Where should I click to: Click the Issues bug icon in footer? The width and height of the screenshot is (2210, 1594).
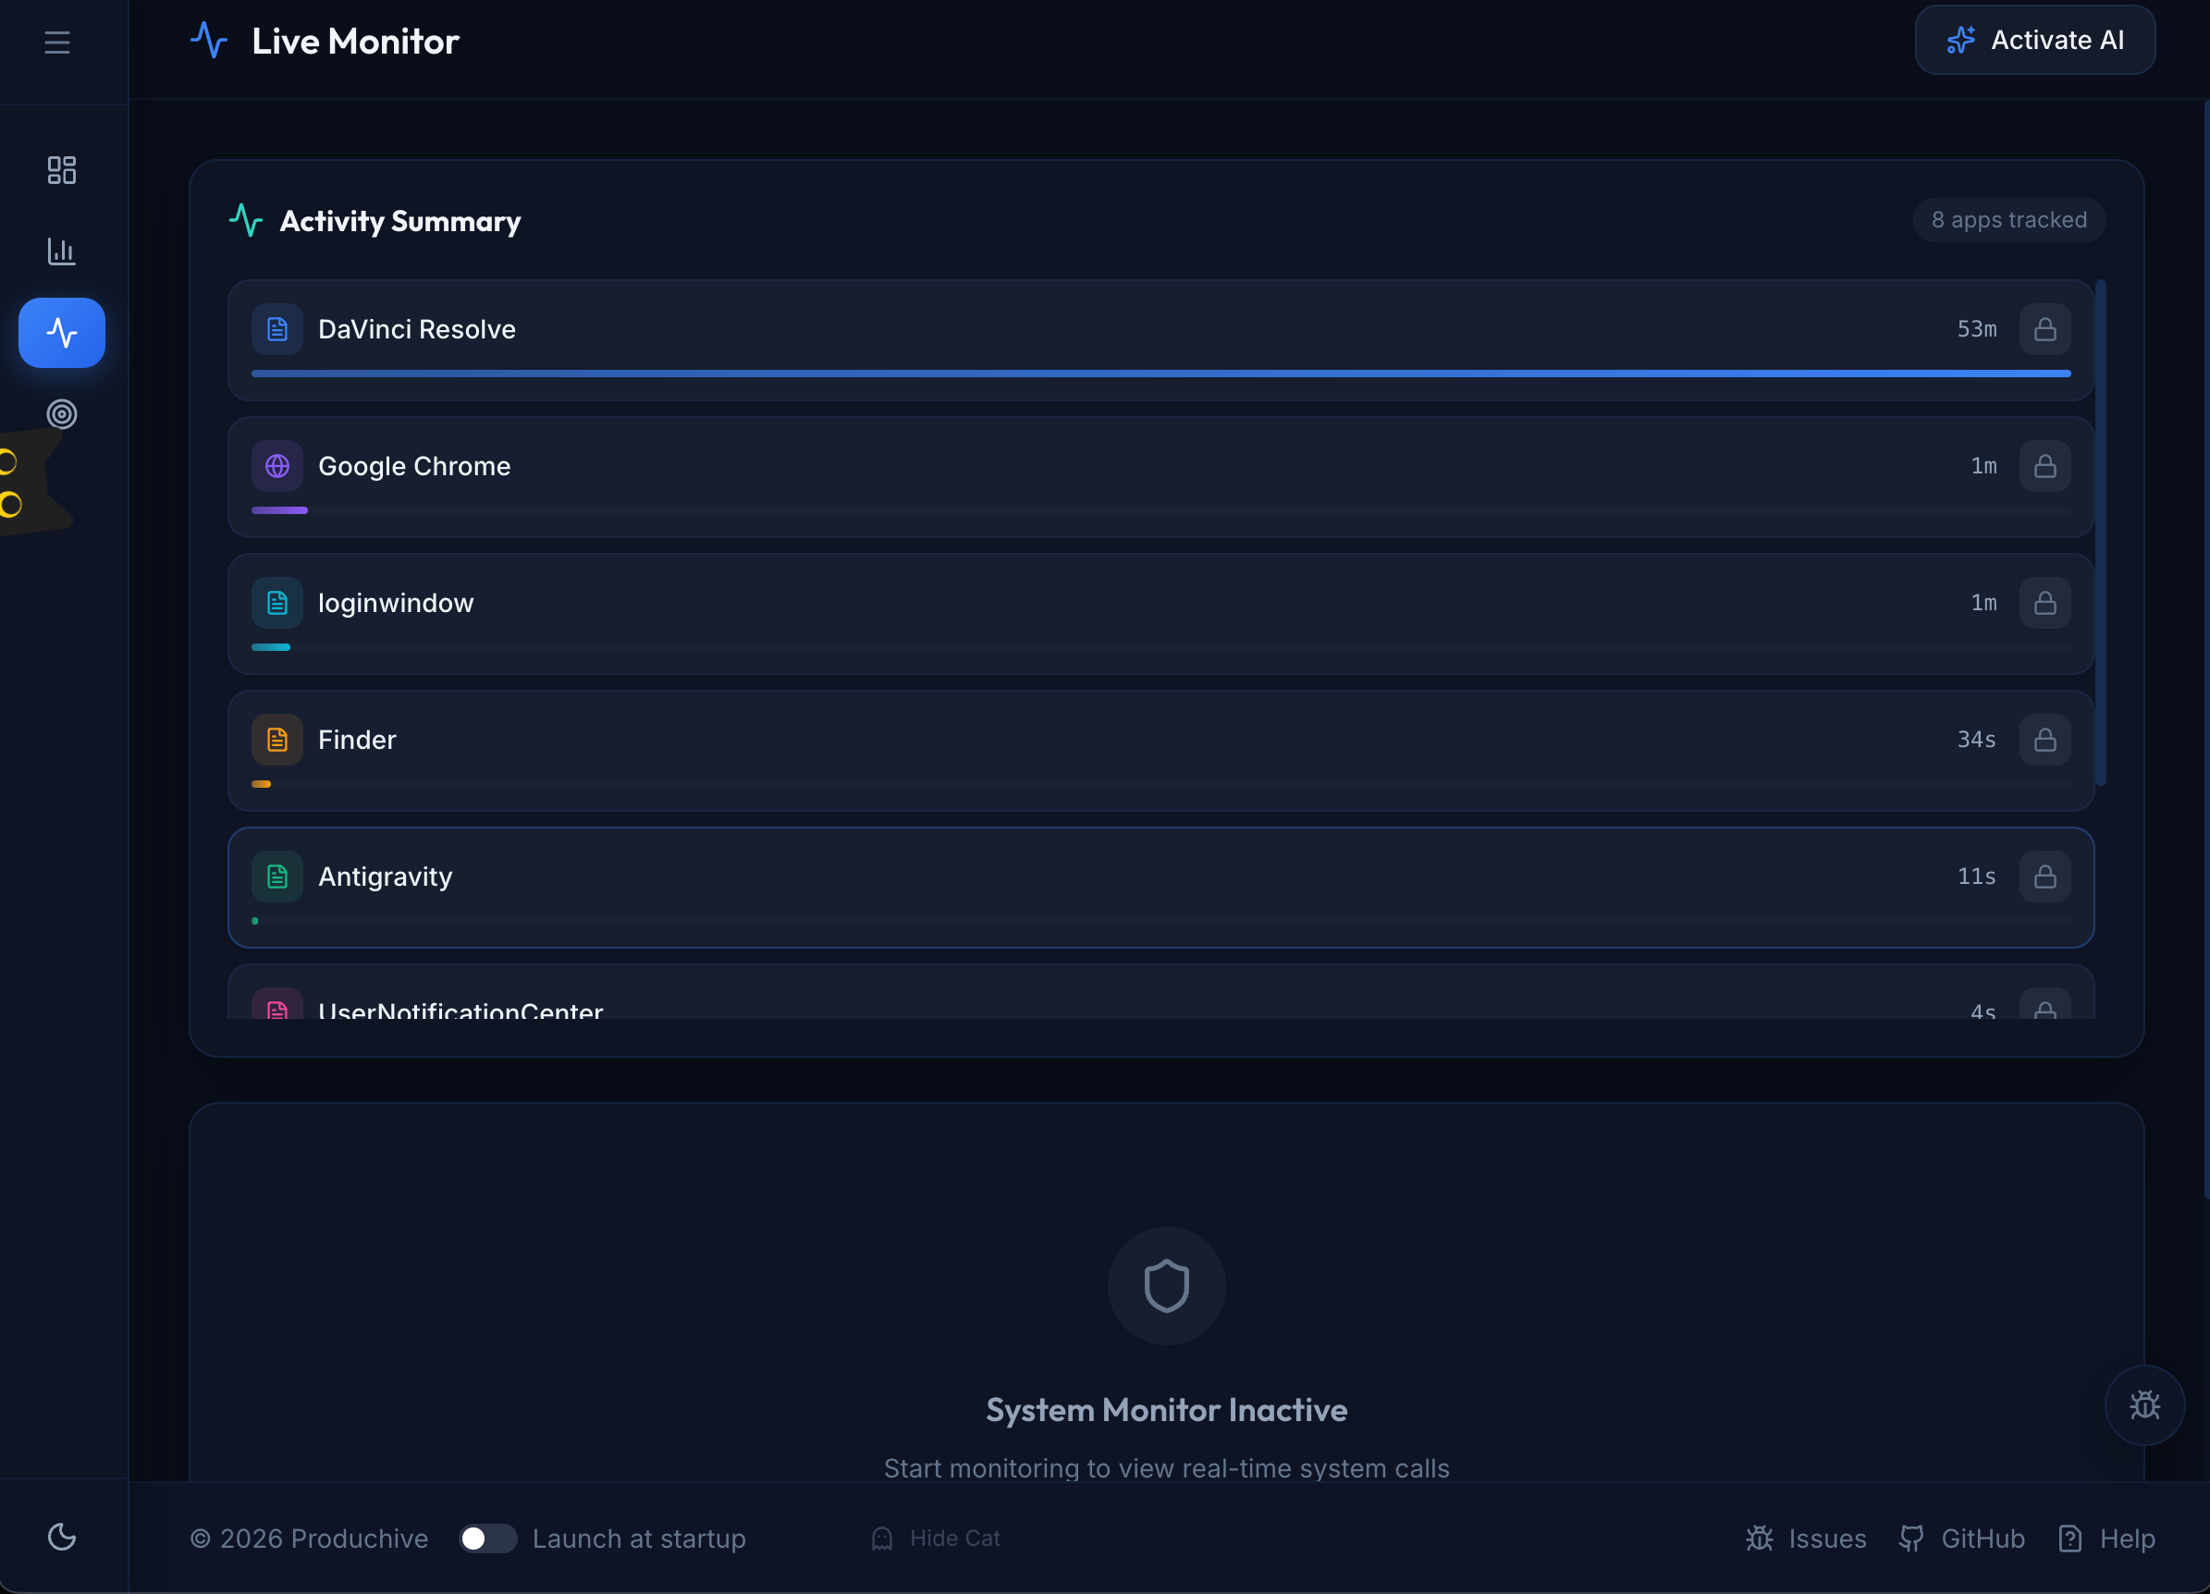coord(1760,1538)
